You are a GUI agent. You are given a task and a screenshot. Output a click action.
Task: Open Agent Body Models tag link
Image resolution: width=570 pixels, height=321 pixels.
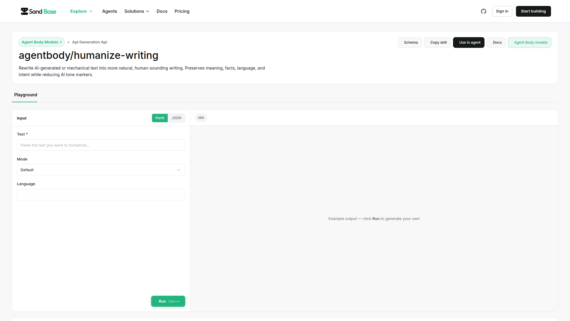click(42, 42)
